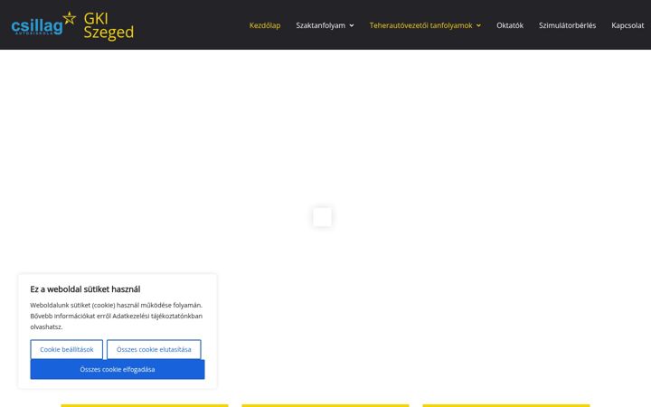
Task: Expand the Szaktanfolyam dropdown arrow
Action: (x=352, y=25)
